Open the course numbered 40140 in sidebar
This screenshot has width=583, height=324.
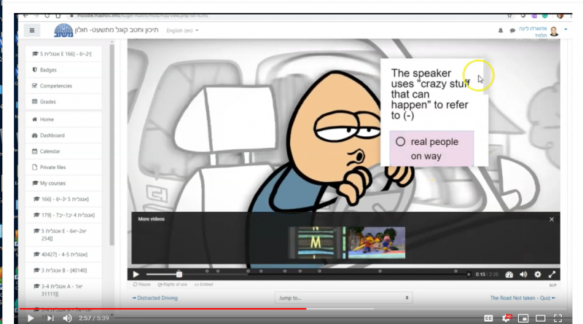point(63,271)
